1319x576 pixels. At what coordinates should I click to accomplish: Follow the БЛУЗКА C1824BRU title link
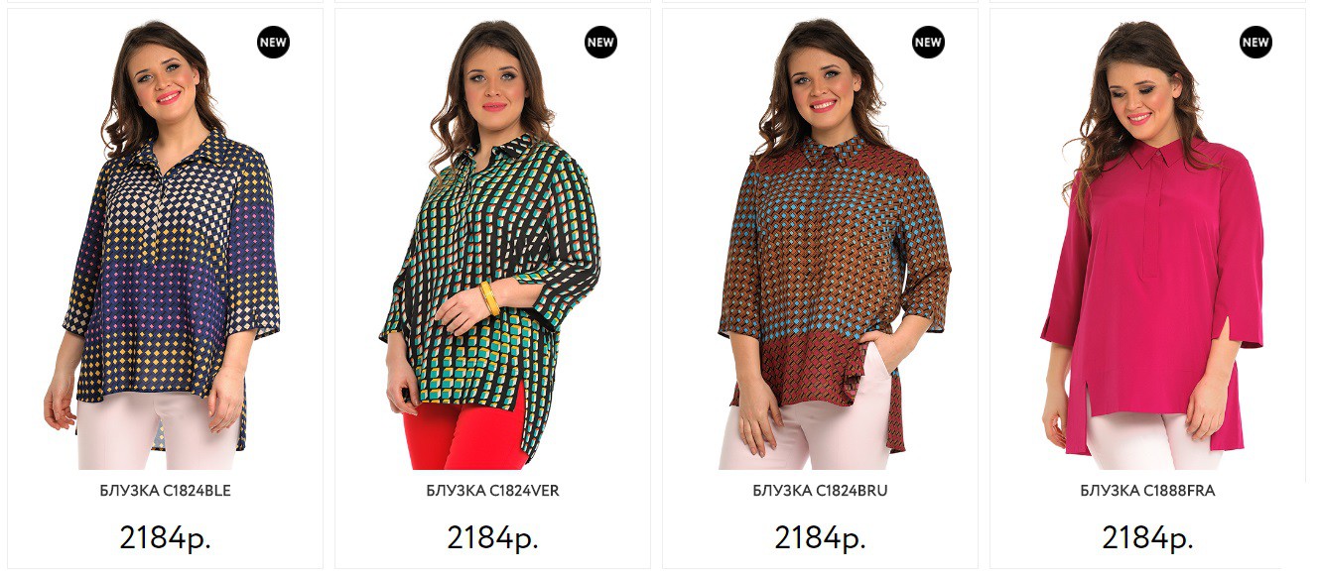(820, 491)
